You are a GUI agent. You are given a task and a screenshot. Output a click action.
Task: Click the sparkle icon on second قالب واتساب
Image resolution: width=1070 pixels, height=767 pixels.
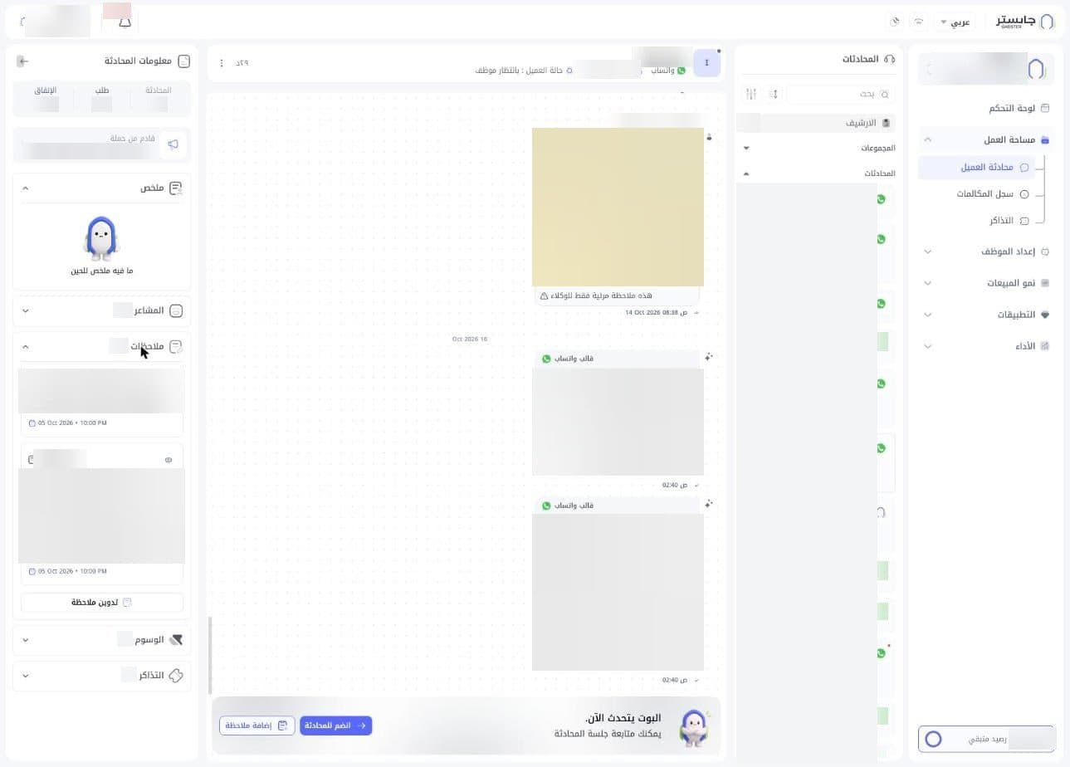point(709,504)
